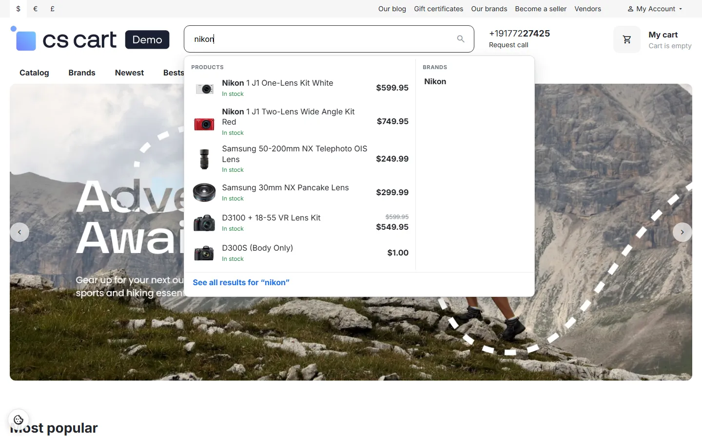Image resolution: width=702 pixels, height=438 pixels.
Task: Click Samsung pancake lens thumbnail
Action: pos(204,193)
